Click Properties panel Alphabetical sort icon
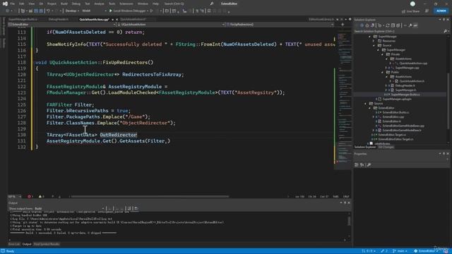This screenshot has height=254, width=452. (x=362, y=164)
